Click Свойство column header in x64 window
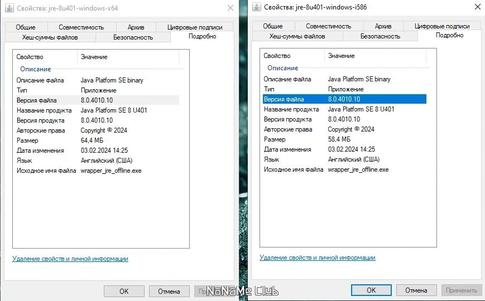This screenshot has width=485, height=301. click(x=45, y=57)
